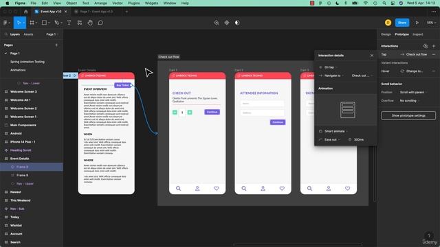The image size is (440, 247).
Task: Remove the Hover interaction with minus
Action: click(x=434, y=71)
